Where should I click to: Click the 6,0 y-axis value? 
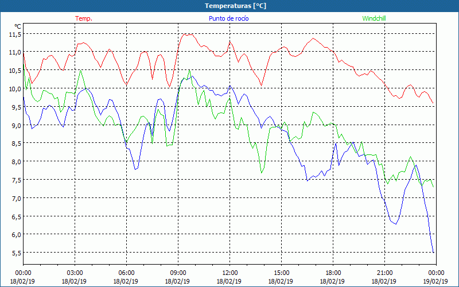click(17, 235)
